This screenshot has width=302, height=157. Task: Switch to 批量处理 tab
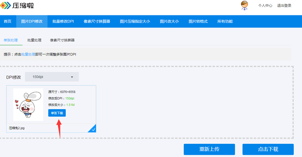pos(34,40)
